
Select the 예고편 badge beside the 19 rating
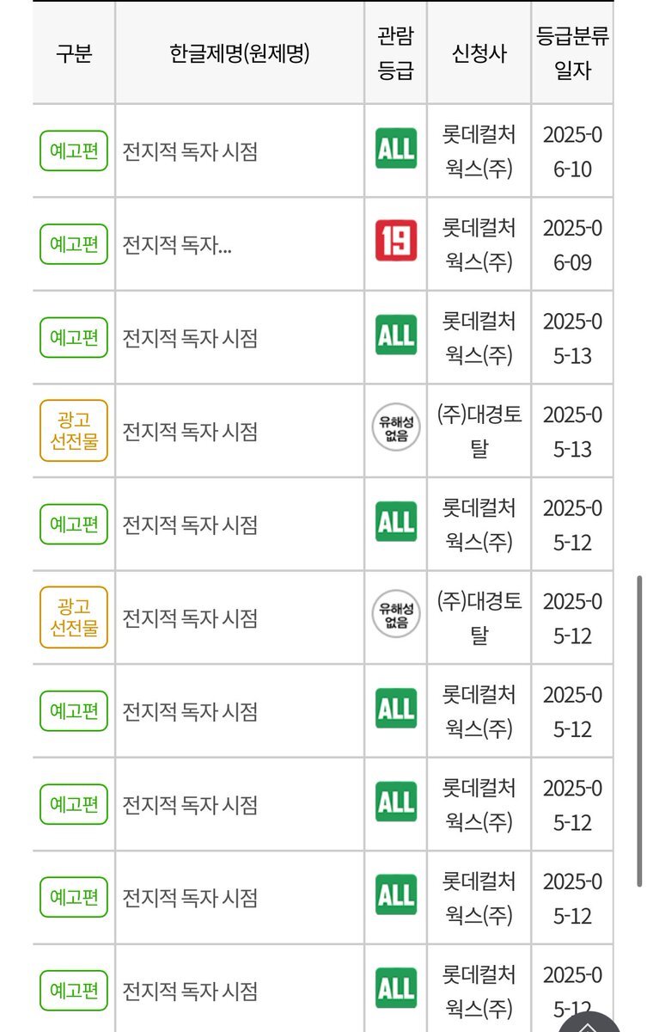(x=74, y=244)
